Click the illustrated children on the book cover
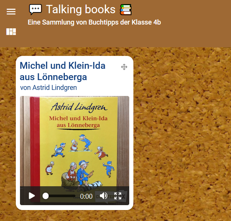Screen dimensions: 231x221 (x=80, y=160)
